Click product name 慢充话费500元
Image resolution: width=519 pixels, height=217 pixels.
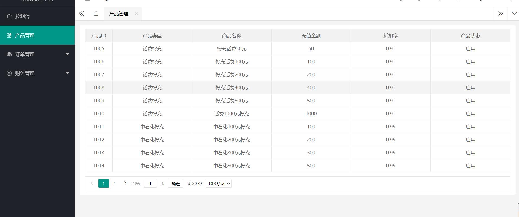232,101
